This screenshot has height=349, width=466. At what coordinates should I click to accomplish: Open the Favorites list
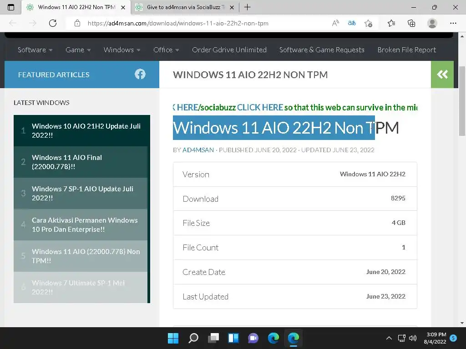pyautogui.click(x=391, y=23)
